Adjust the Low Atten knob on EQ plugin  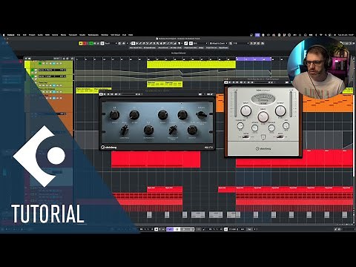point(134,115)
